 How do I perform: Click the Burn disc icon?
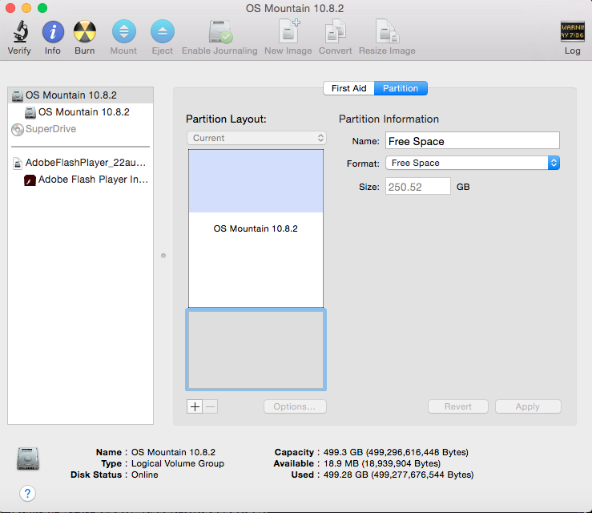point(85,31)
